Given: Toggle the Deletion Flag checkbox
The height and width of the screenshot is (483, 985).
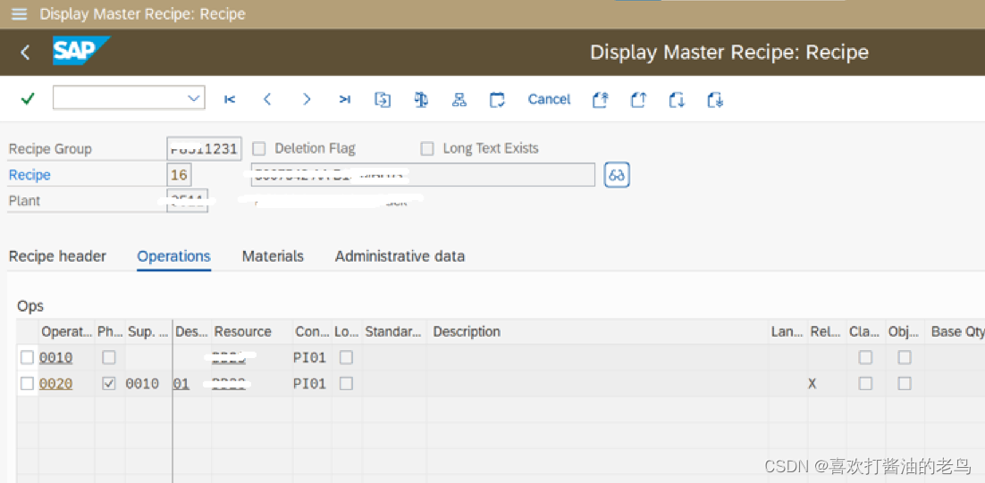Looking at the screenshot, I should point(259,149).
